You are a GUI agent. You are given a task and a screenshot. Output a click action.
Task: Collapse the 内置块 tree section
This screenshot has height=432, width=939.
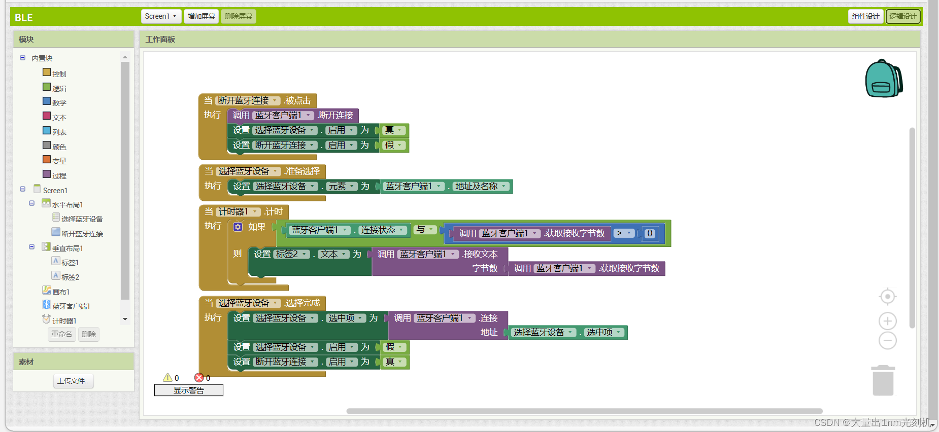click(x=22, y=58)
